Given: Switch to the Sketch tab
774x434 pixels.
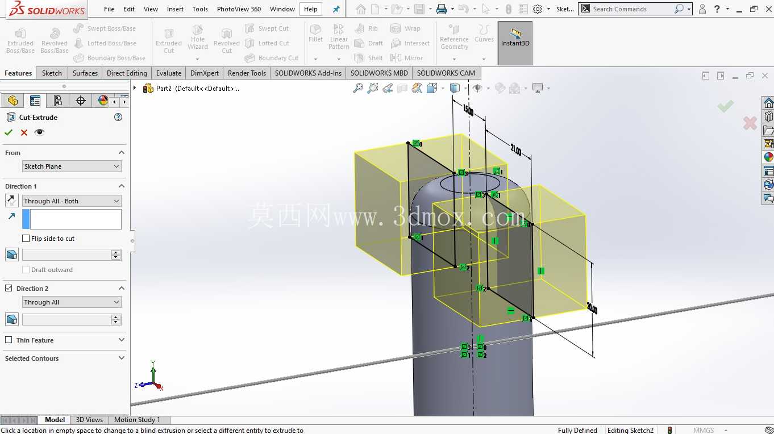Looking at the screenshot, I should click(52, 73).
